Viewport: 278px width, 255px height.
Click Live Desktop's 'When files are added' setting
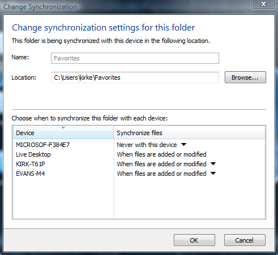pyautogui.click(x=161, y=154)
